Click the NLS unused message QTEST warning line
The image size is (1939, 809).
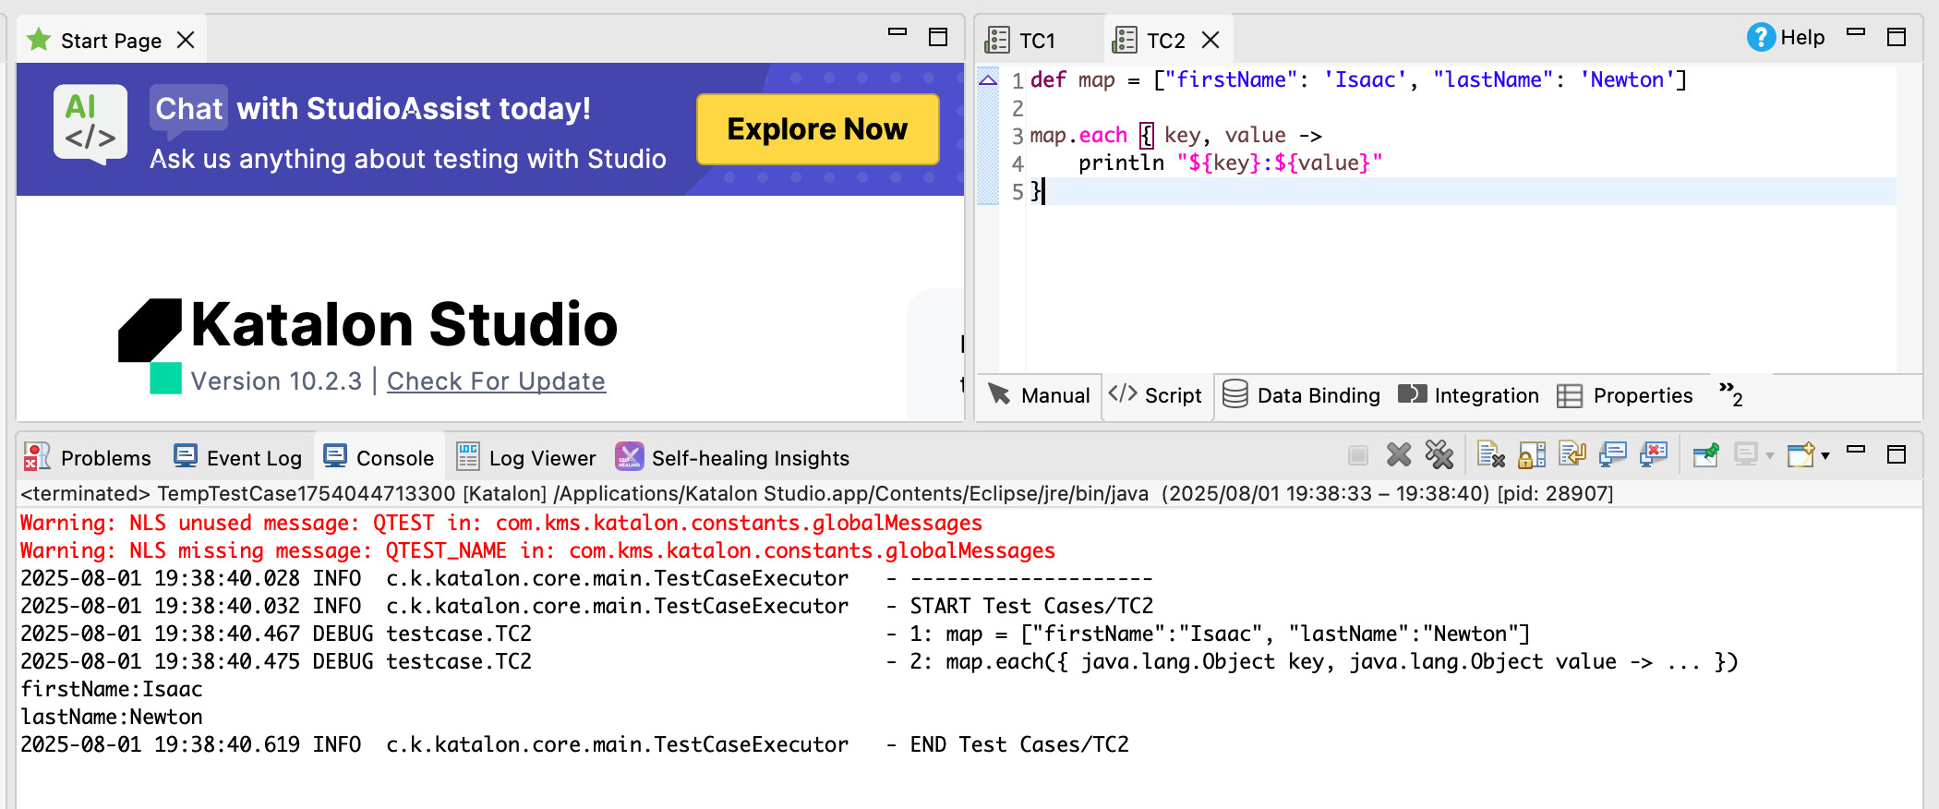(501, 523)
